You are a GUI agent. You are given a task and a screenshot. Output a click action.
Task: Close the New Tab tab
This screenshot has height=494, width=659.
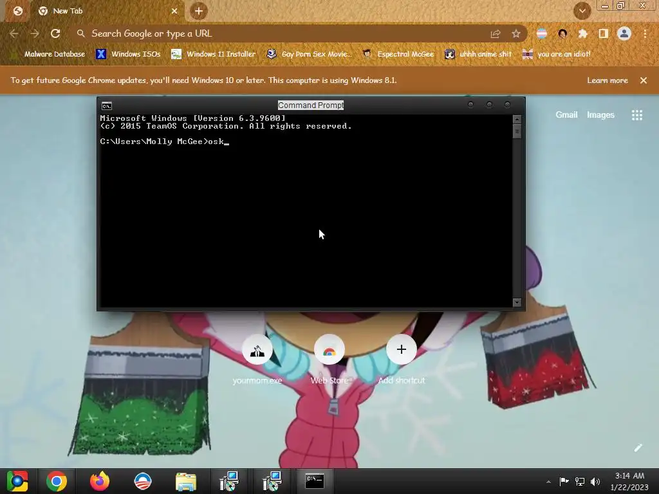(x=174, y=11)
